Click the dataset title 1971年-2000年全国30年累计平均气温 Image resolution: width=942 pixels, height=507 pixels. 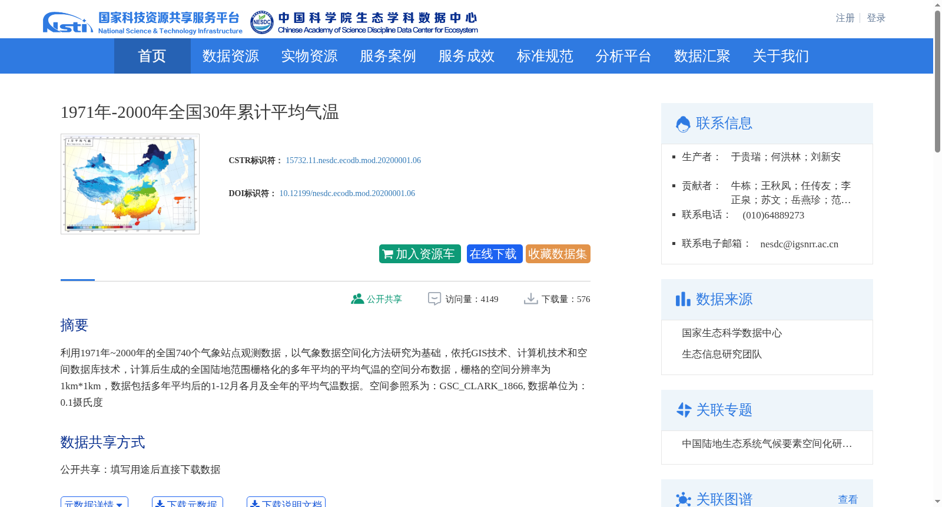click(200, 112)
